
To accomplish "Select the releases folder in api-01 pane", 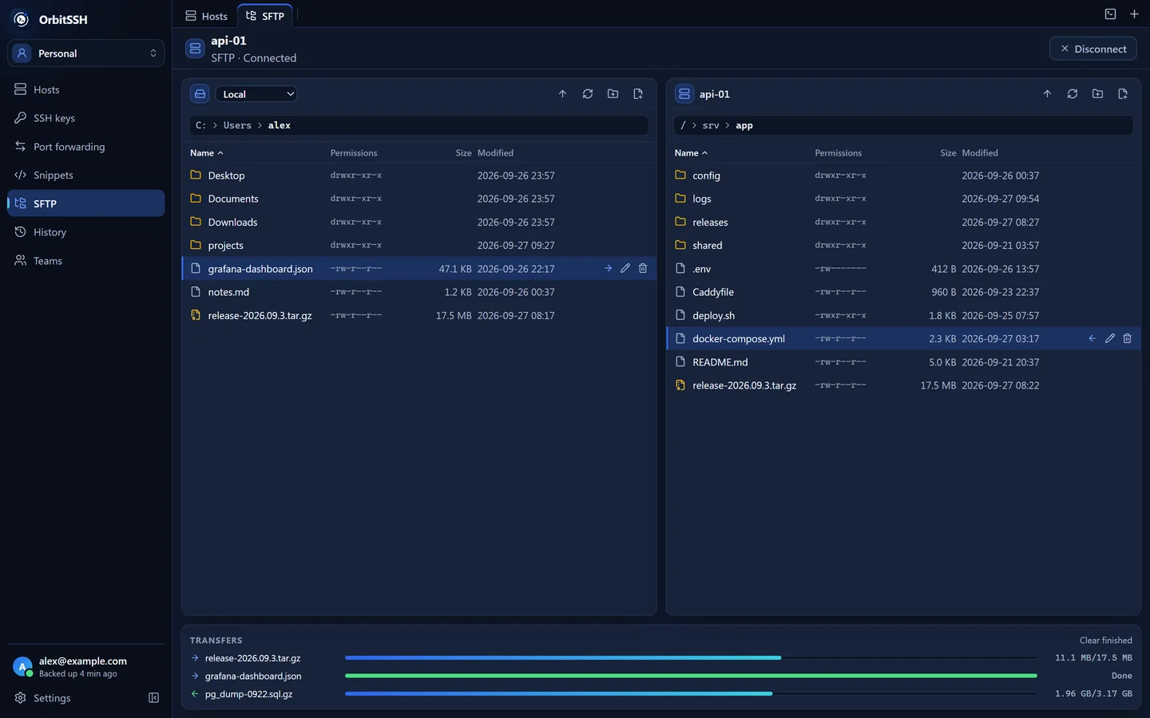I will [x=903, y=223].
